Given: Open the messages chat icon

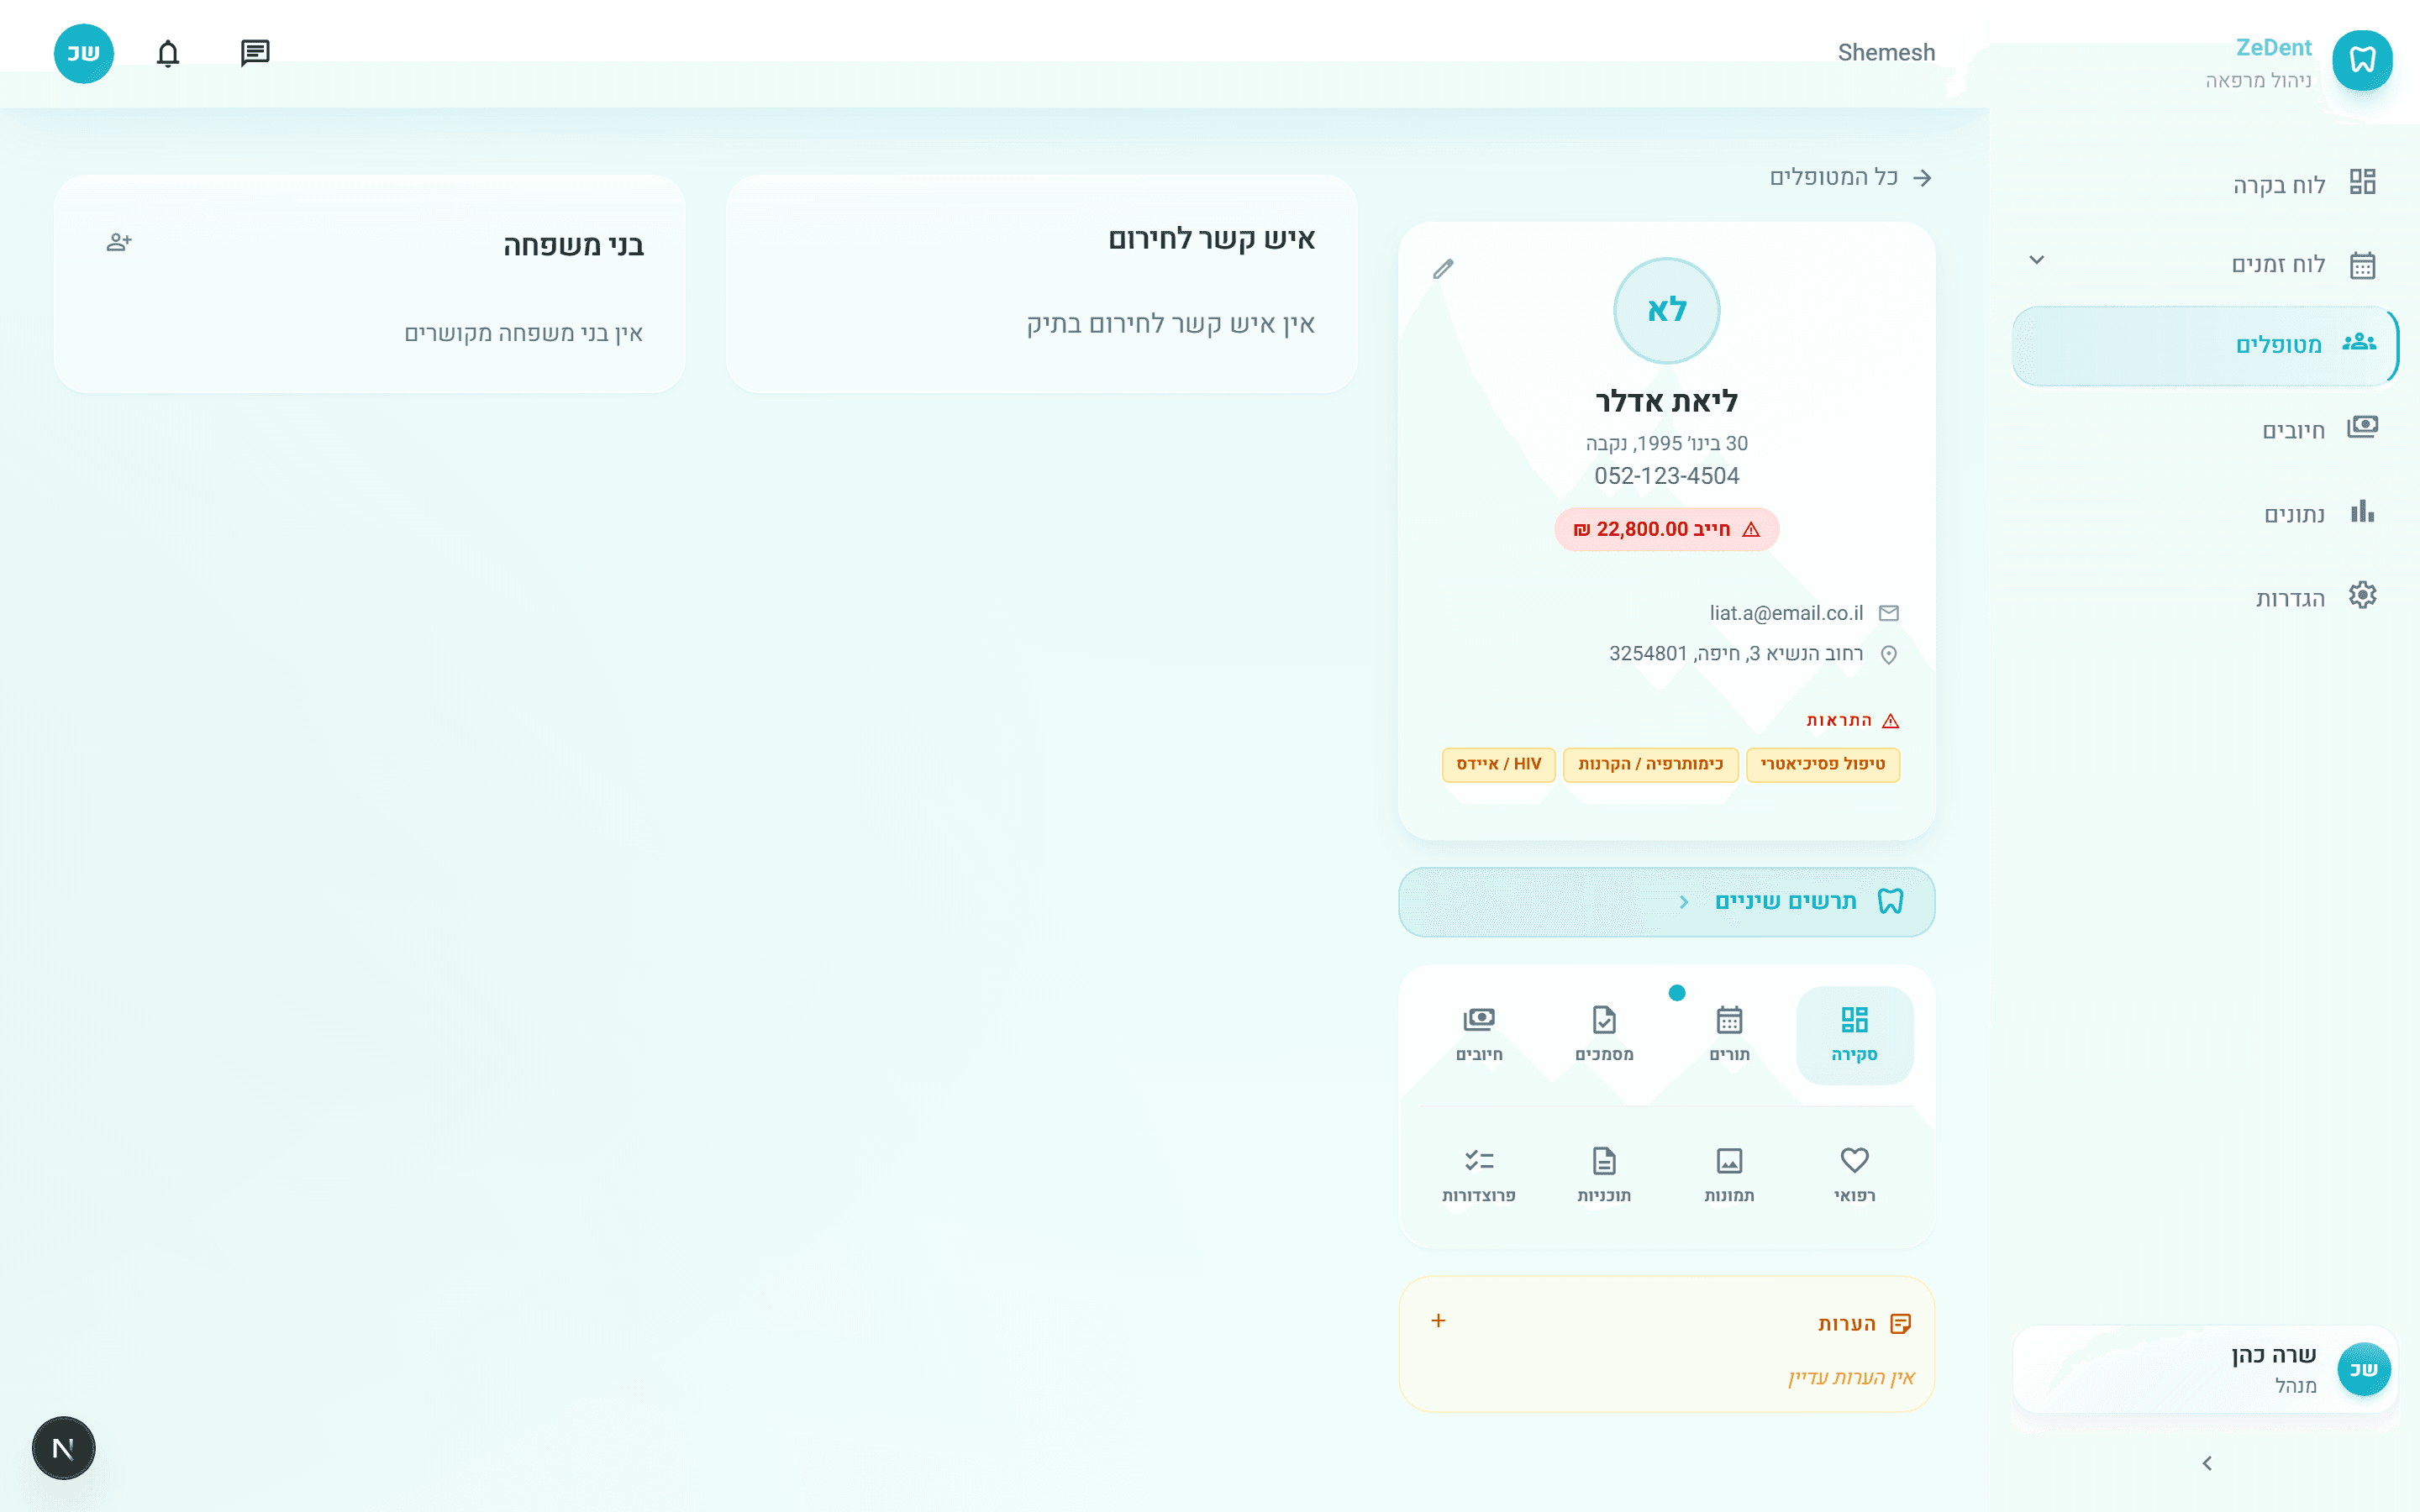Looking at the screenshot, I should click(255, 53).
